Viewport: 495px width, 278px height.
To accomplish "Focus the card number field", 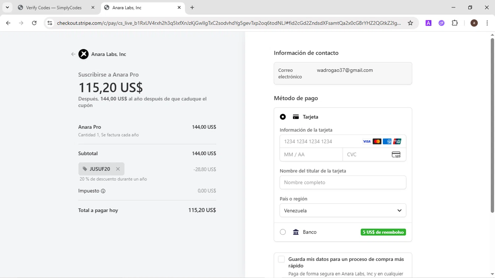I will (x=343, y=141).
